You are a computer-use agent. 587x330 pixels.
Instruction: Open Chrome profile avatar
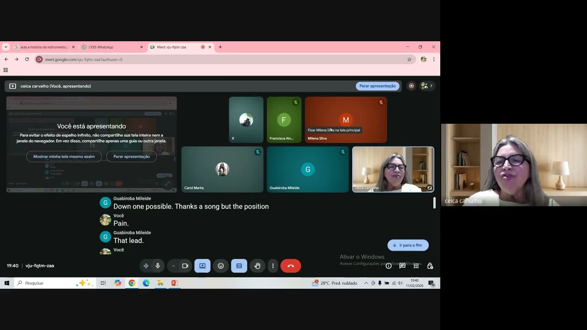(423, 59)
